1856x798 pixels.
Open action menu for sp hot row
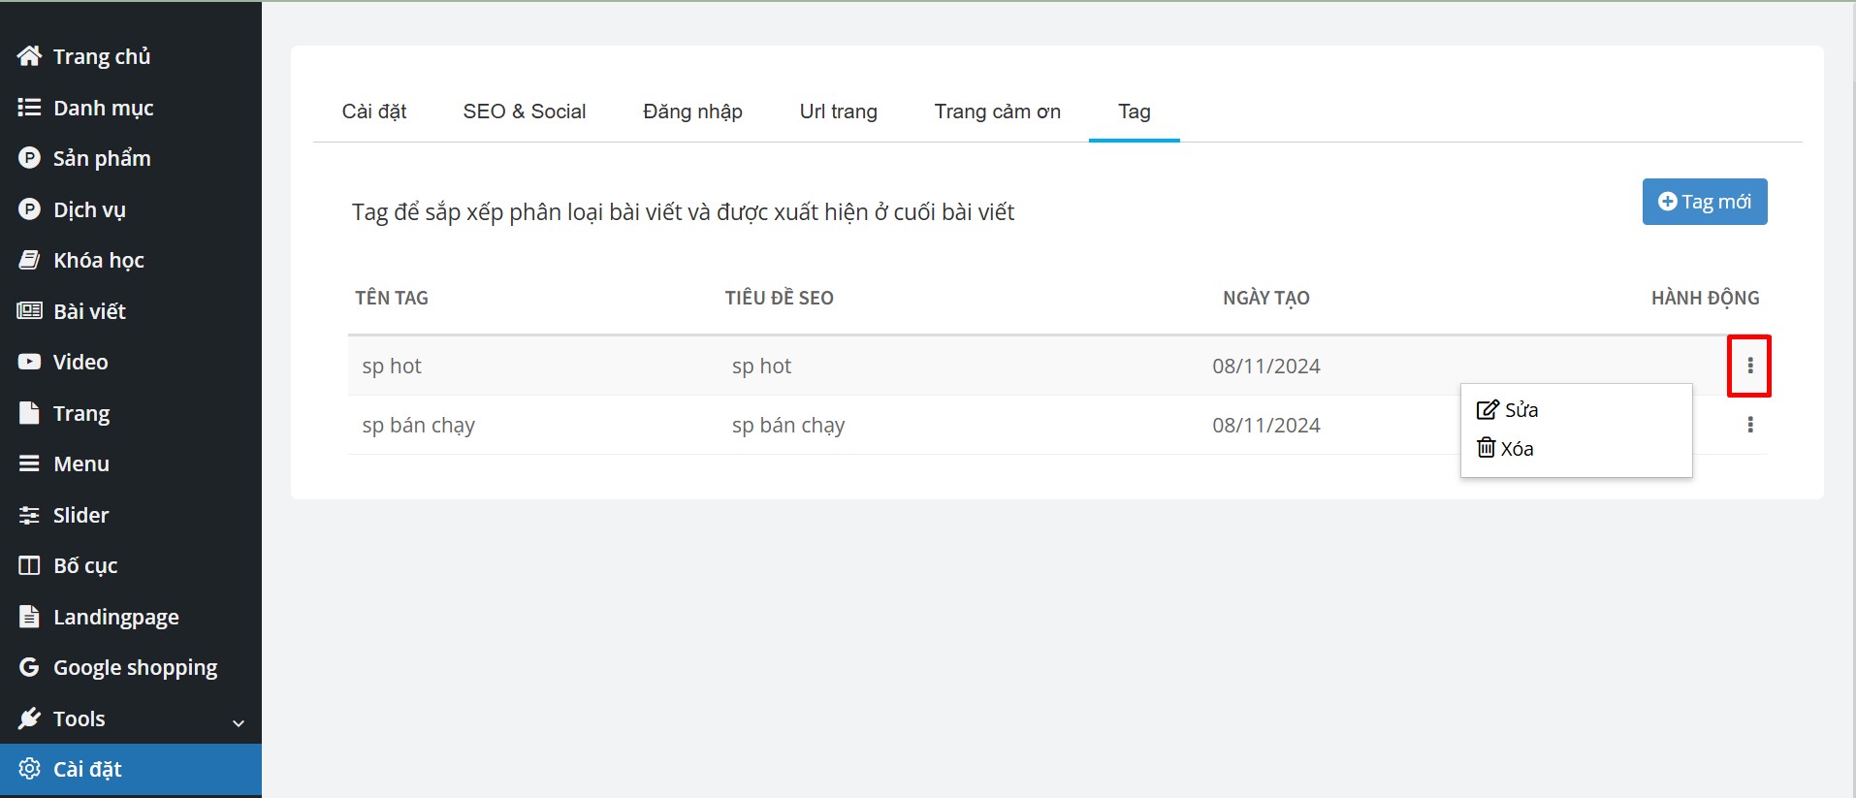point(1749,366)
